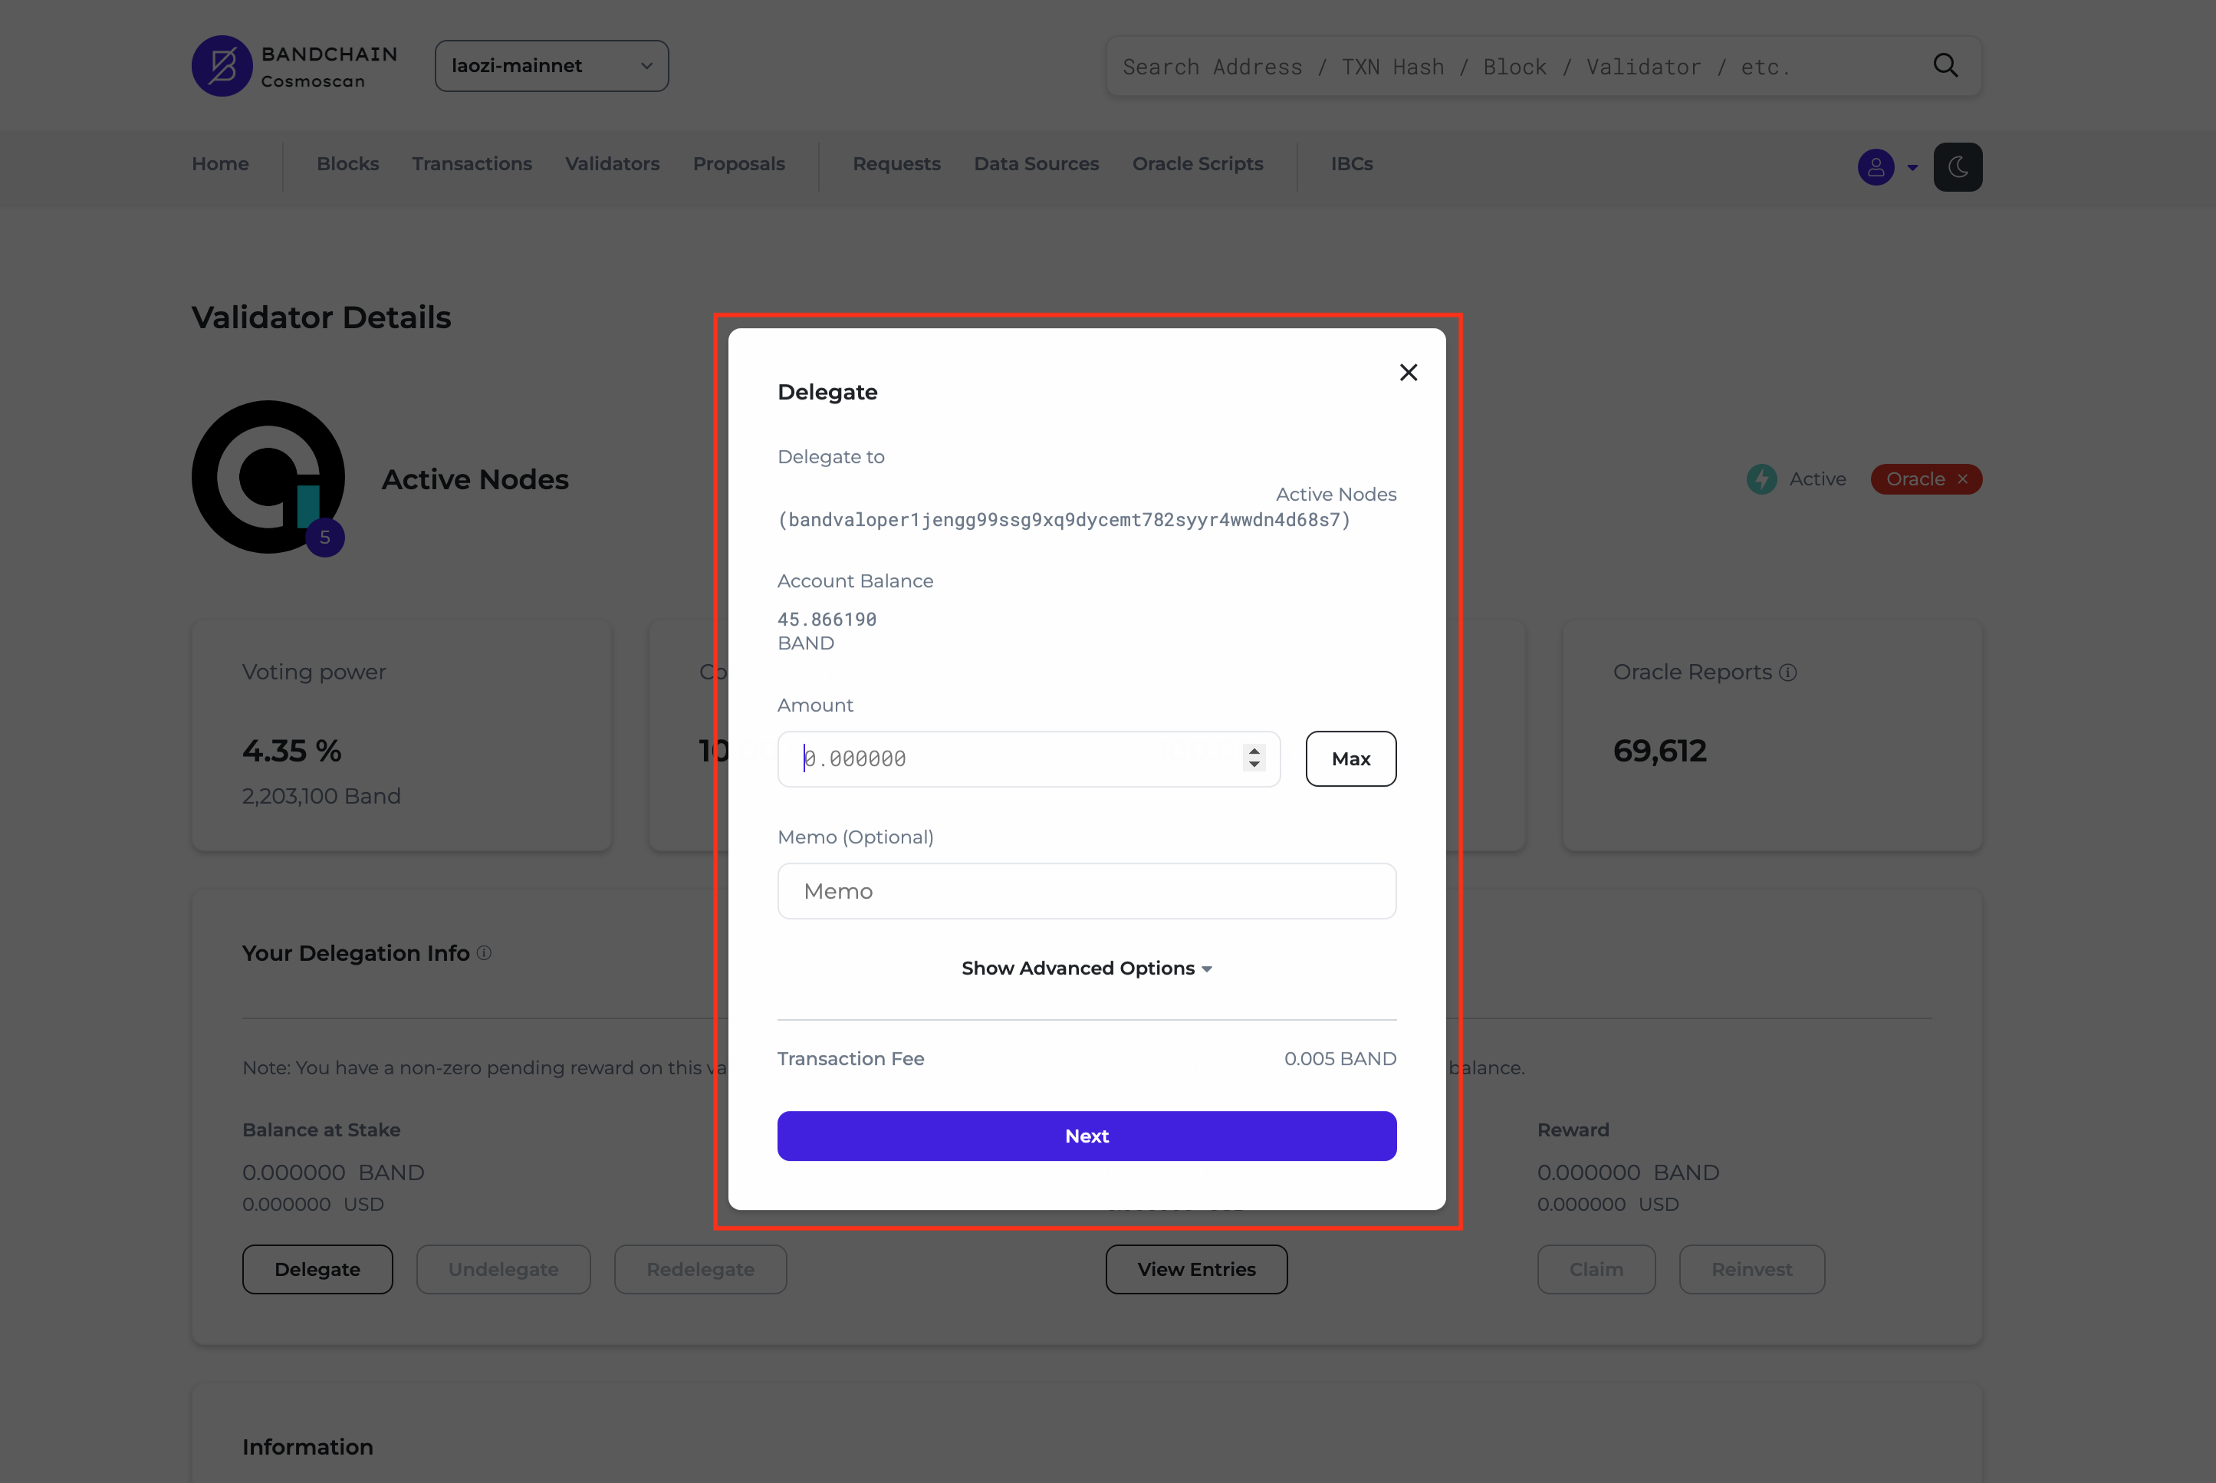Click the red Oracle status badge

tap(1925, 479)
